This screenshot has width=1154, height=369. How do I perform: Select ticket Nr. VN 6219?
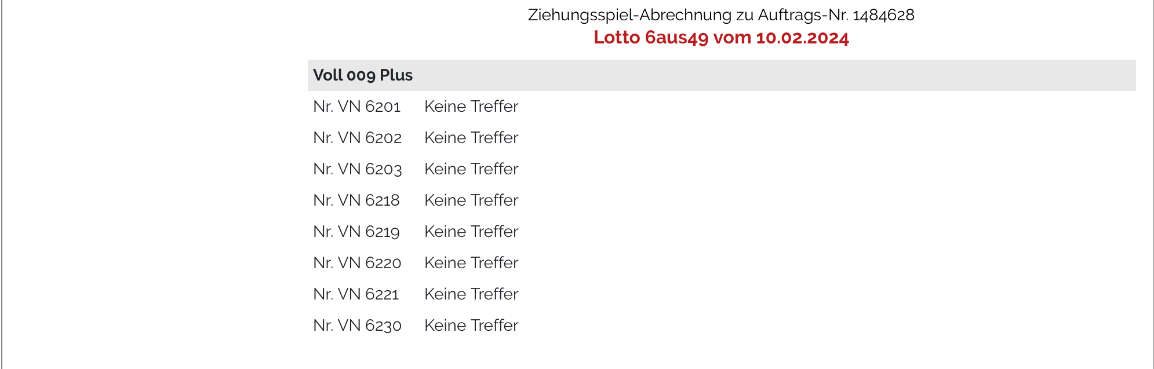[x=356, y=232]
